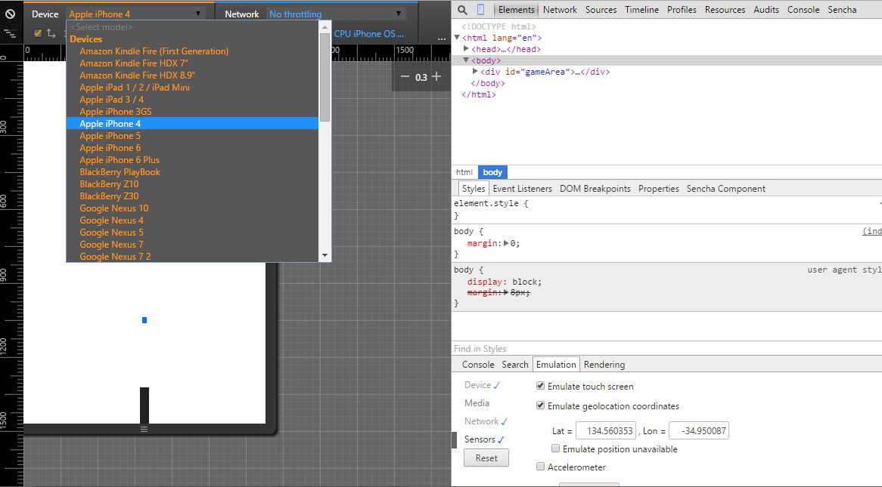Click the zoom in plus icon

[x=436, y=76]
